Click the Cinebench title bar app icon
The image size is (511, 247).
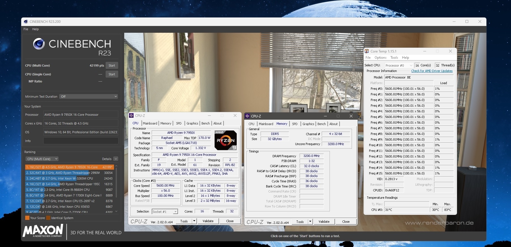pyautogui.click(x=26, y=21)
